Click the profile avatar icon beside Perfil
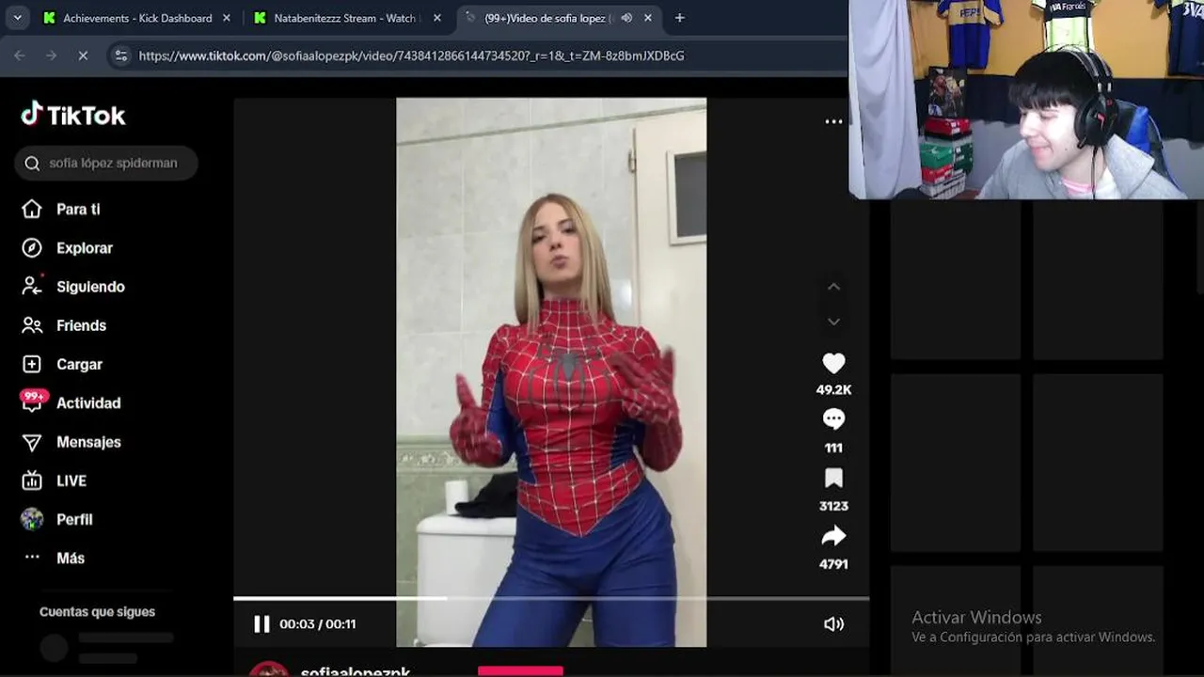 (32, 519)
